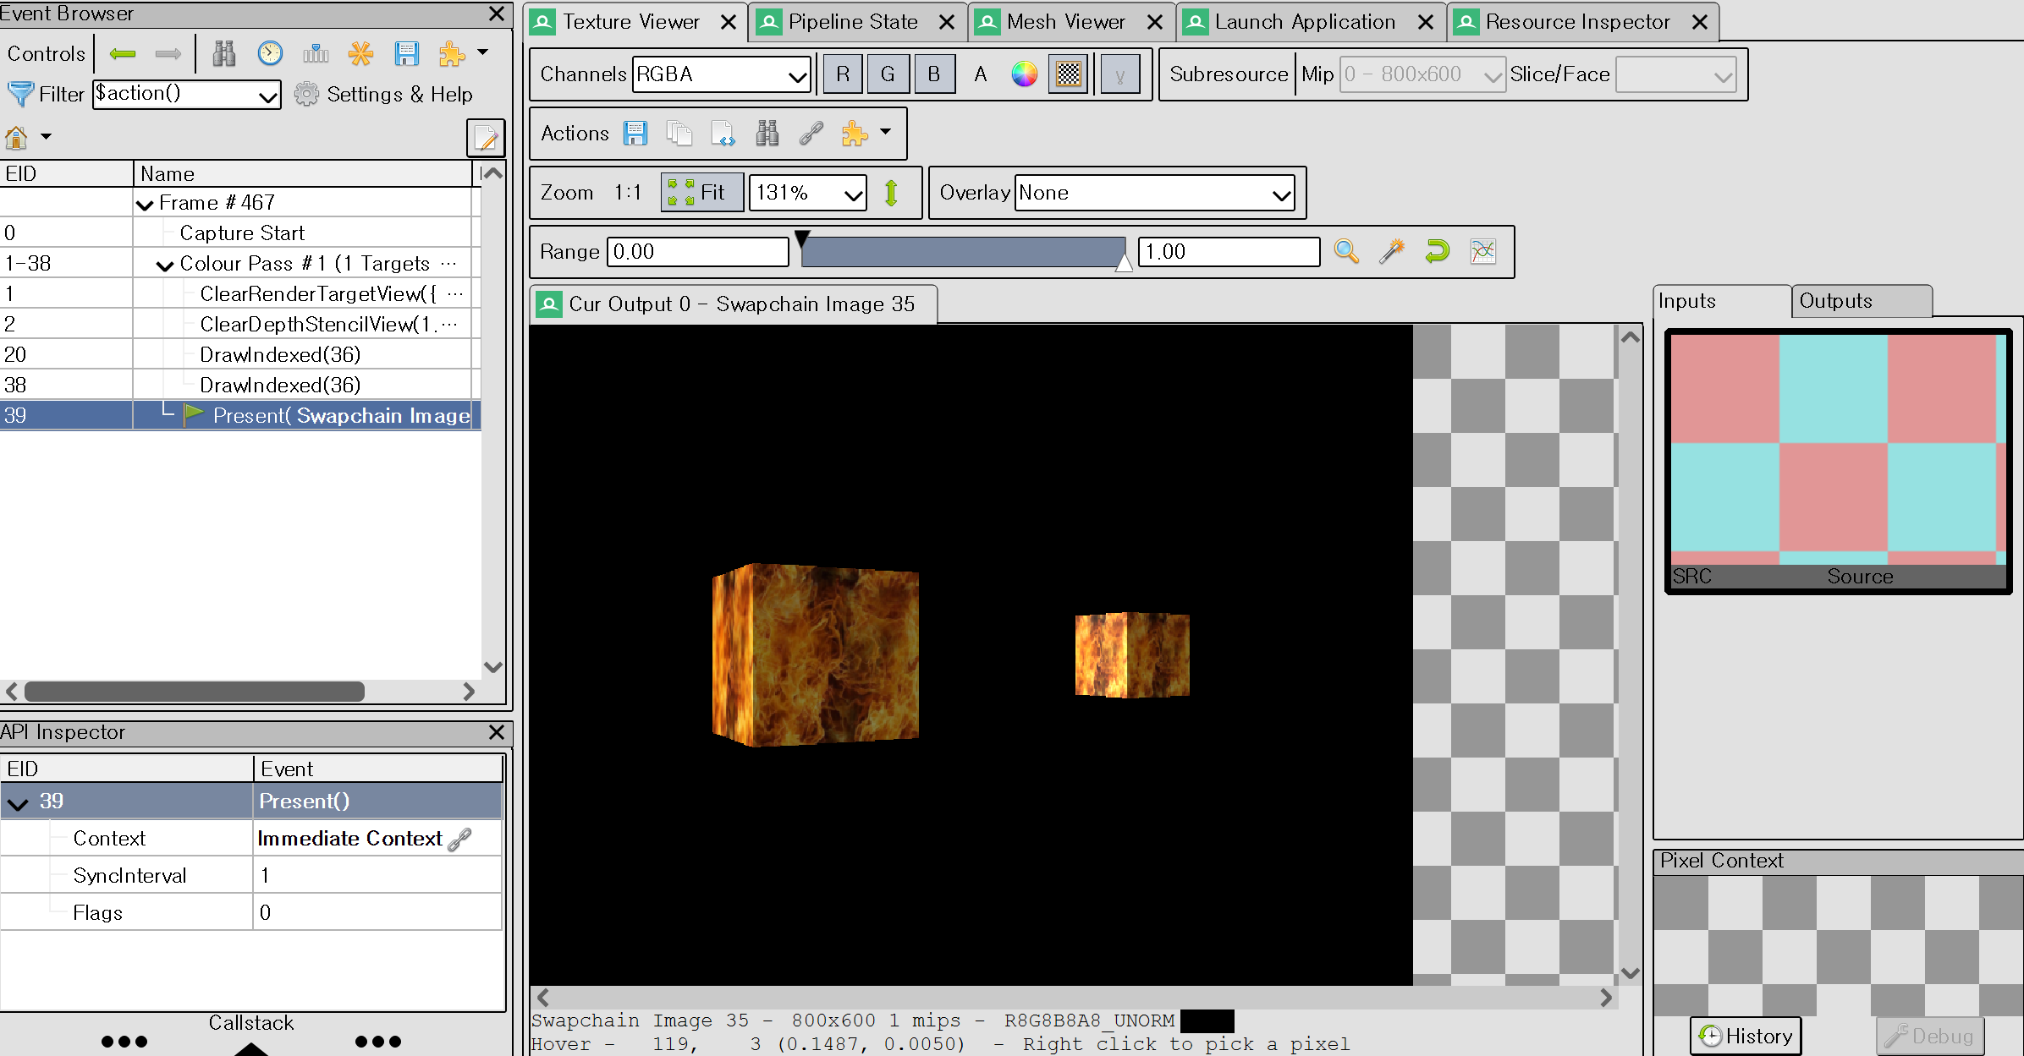Click the auto-fit range magic wand icon
Viewport: 2024px width, 1056px height.
coord(1392,252)
